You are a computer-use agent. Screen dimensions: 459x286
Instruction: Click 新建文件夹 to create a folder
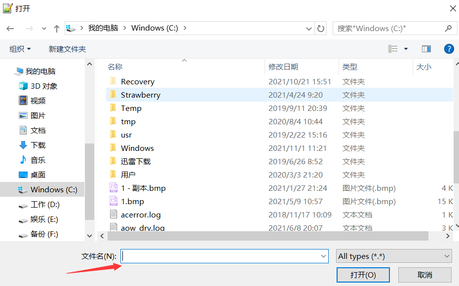[x=67, y=49]
